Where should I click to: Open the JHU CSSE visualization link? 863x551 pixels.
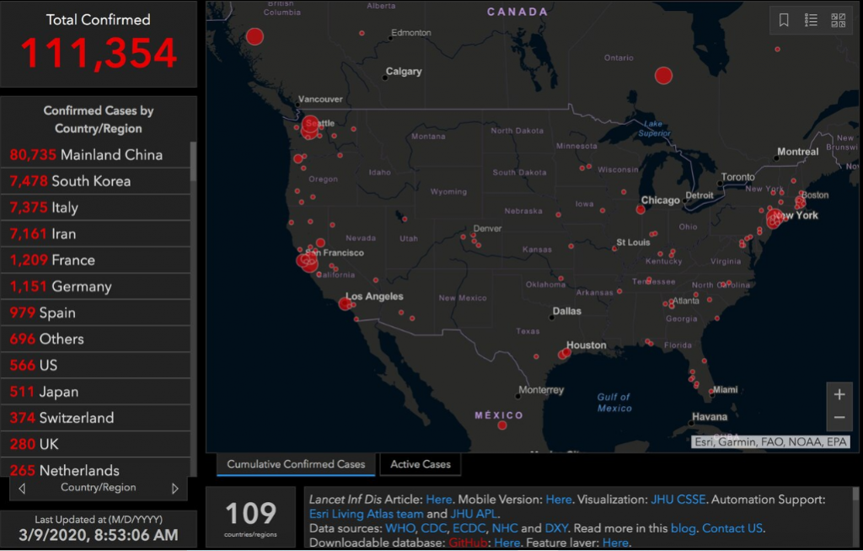(x=678, y=500)
